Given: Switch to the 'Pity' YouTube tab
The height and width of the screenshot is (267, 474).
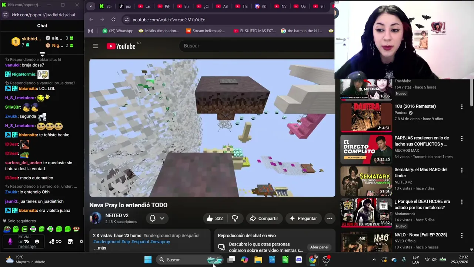Looking at the screenshot, I should [x=164, y=6].
